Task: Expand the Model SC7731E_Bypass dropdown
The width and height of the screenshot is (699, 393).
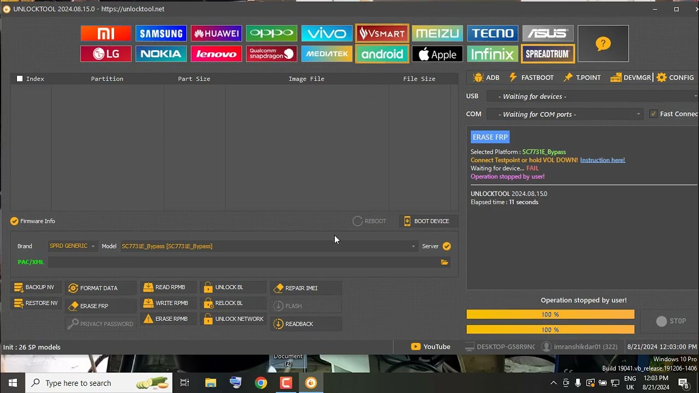Action: point(268,246)
